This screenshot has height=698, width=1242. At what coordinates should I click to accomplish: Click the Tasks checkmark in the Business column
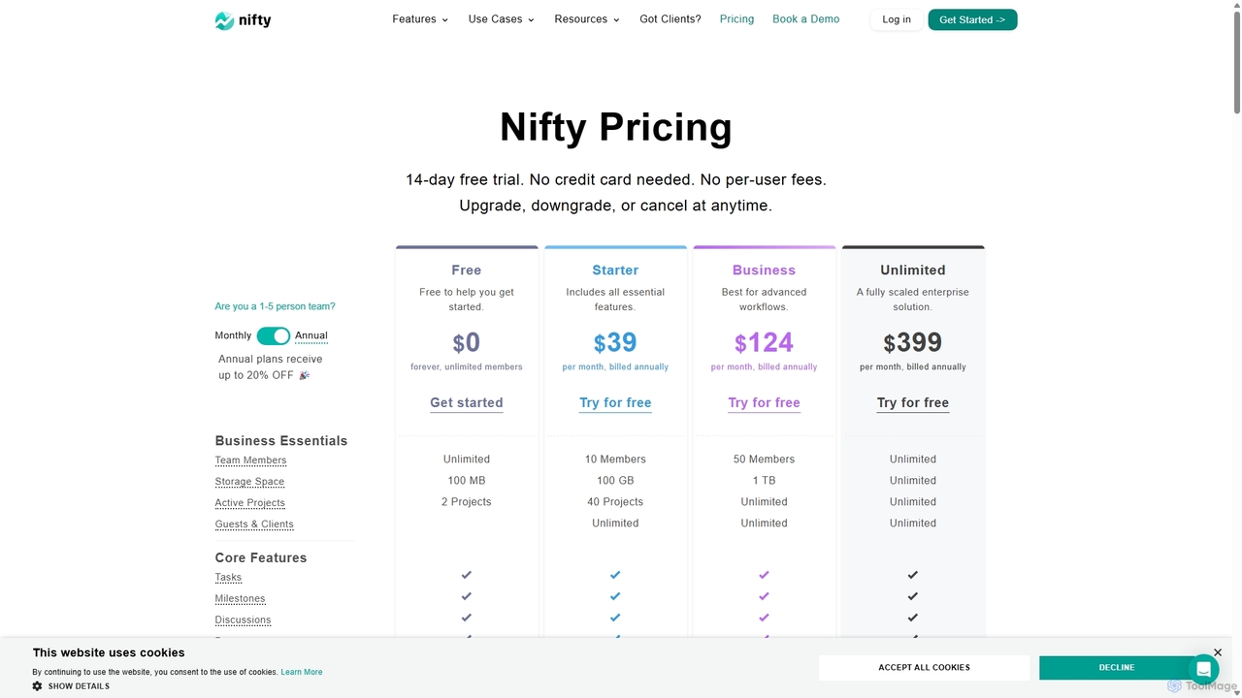point(764,575)
